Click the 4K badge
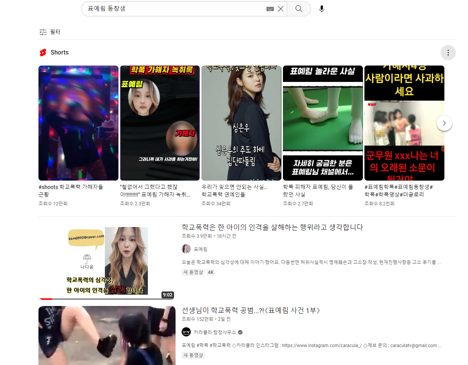The image size is (468, 365). pyautogui.click(x=211, y=272)
